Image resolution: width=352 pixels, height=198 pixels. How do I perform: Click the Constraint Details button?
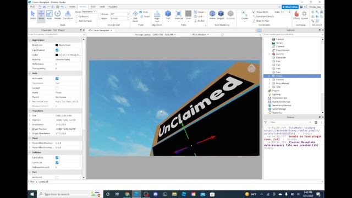[x=263, y=16]
